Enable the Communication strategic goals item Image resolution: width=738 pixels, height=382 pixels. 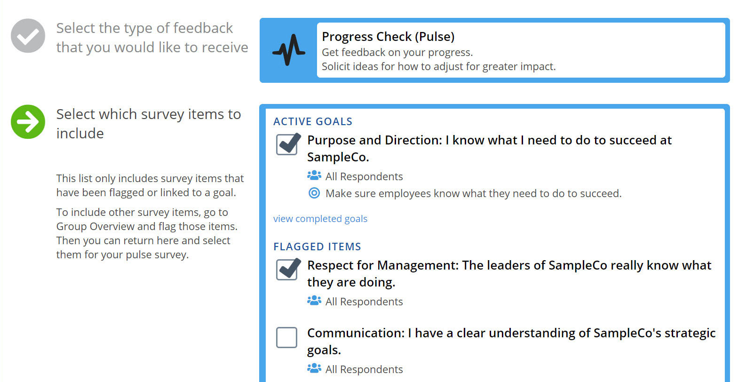286,338
